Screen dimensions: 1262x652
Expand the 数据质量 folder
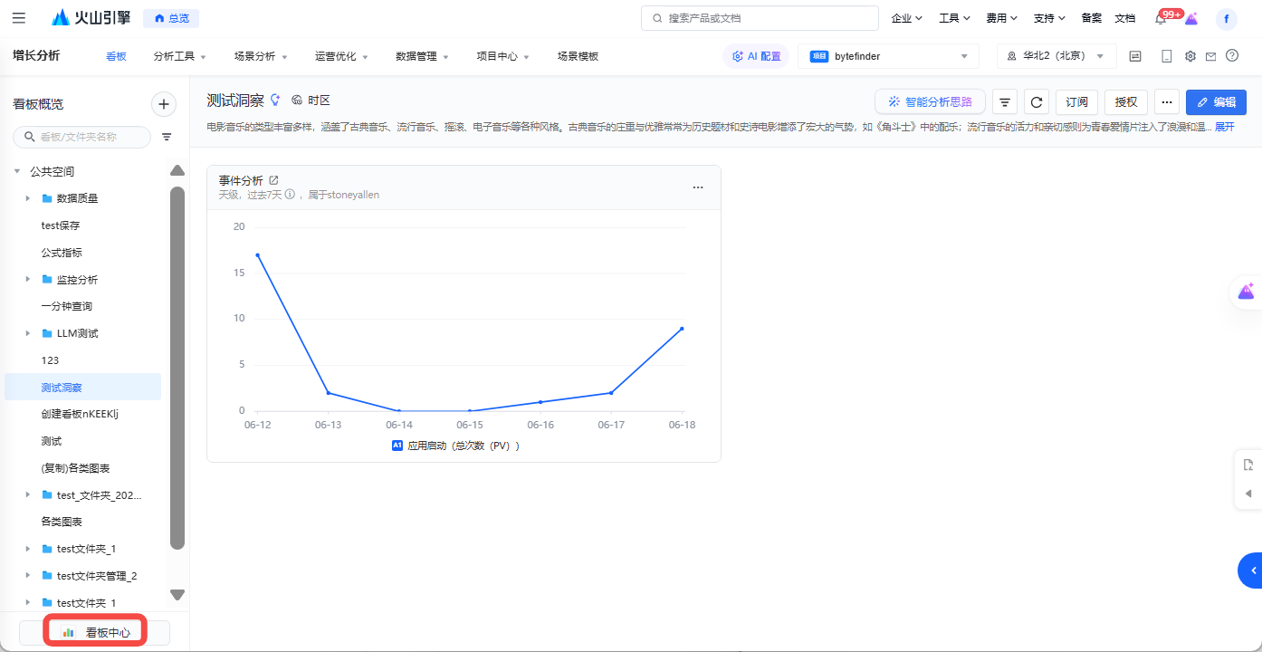click(x=28, y=198)
